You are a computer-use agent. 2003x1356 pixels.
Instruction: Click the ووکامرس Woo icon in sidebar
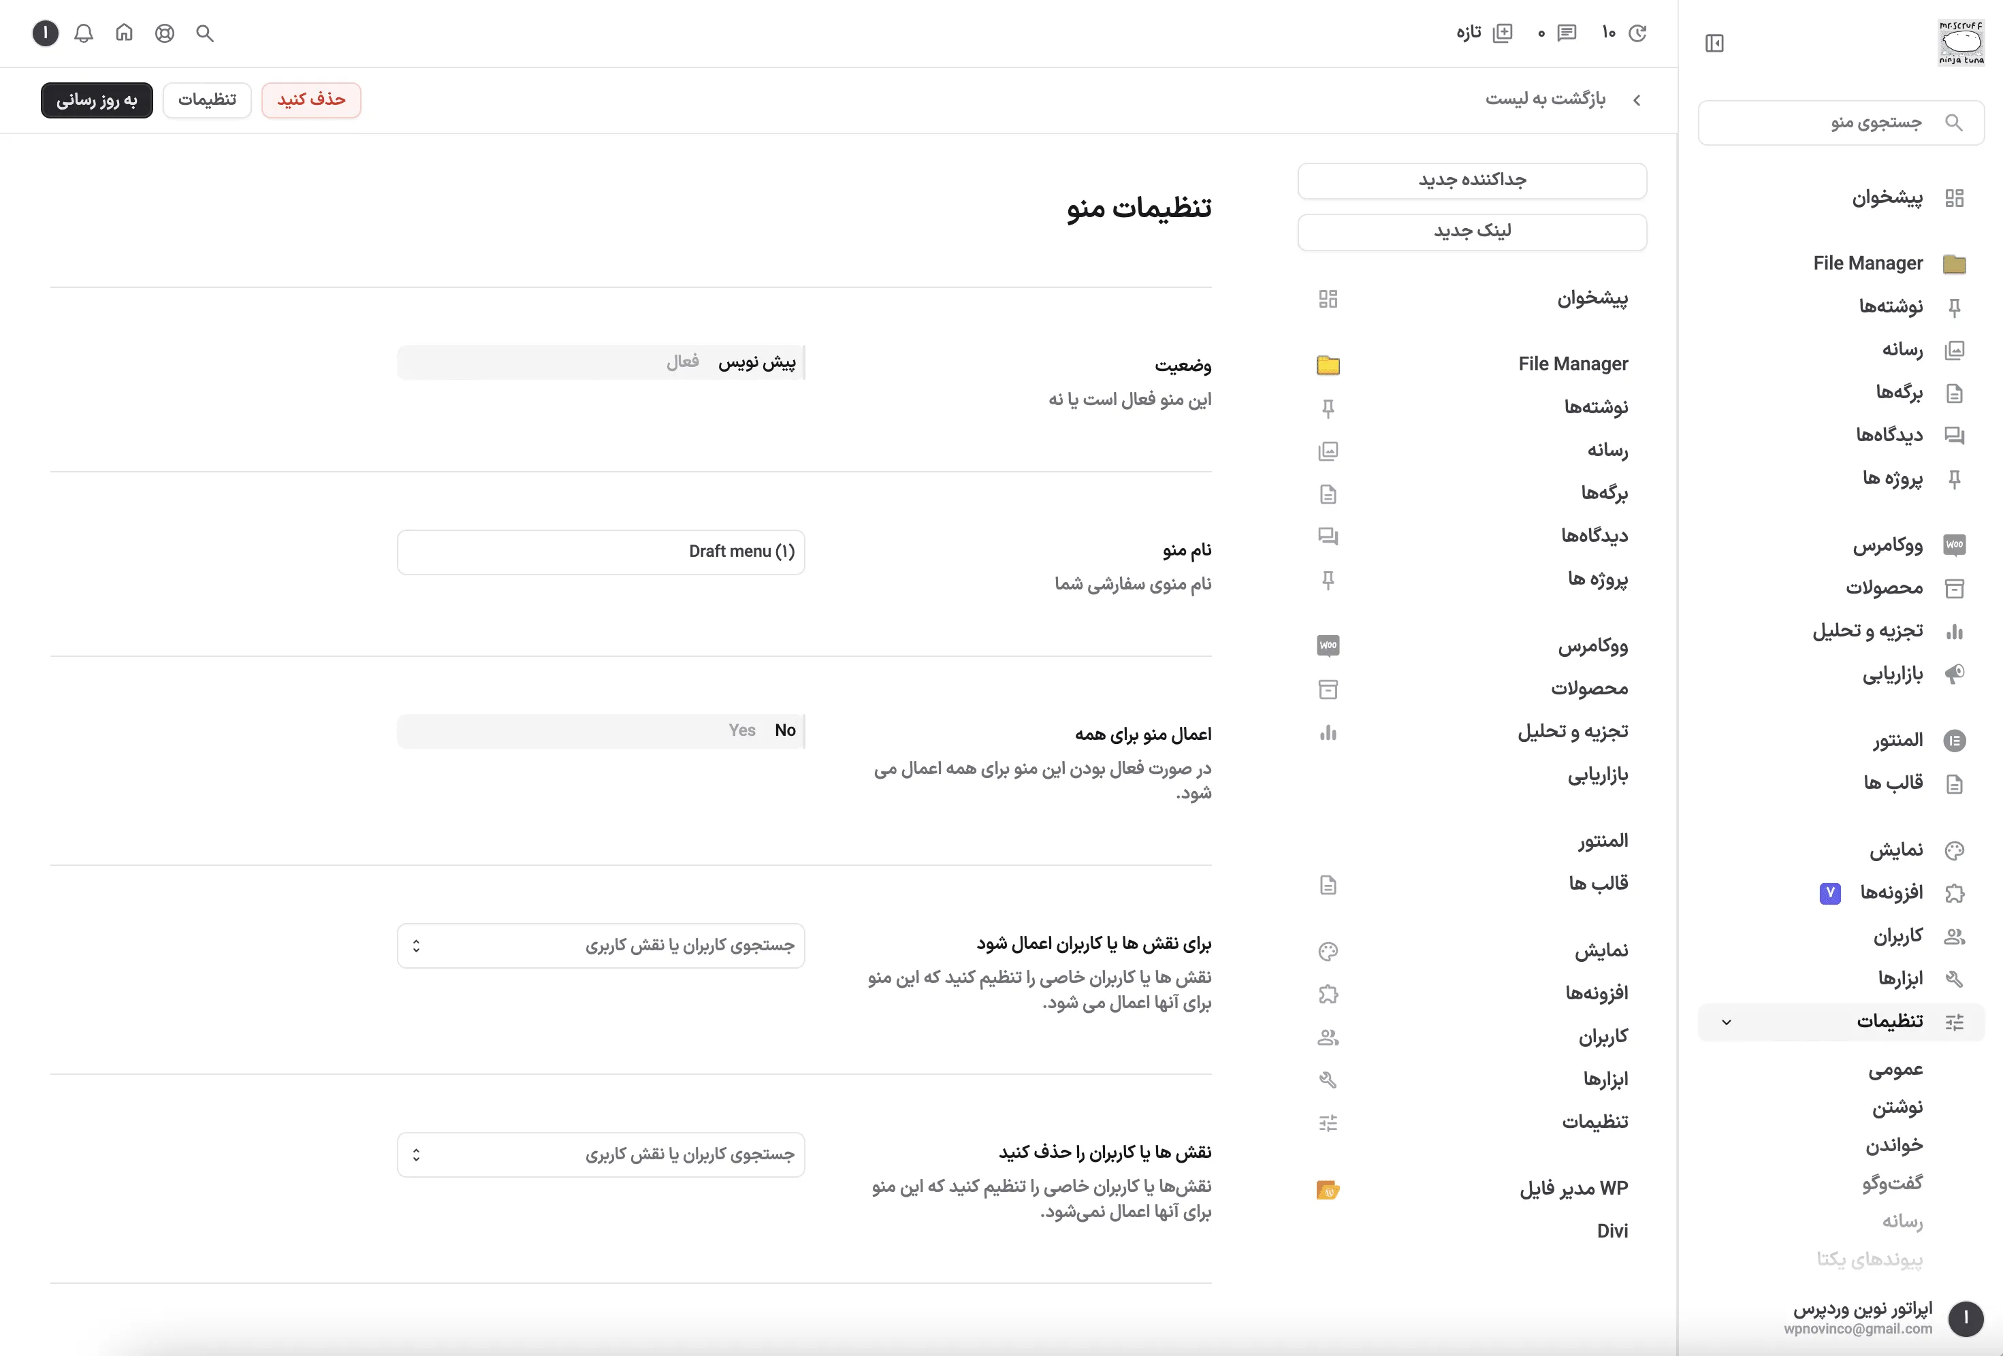click(1954, 545)
